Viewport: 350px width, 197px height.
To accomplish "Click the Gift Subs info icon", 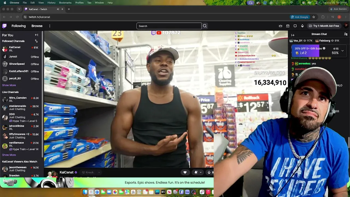I will pyautogui.click(x=324, y=48).
